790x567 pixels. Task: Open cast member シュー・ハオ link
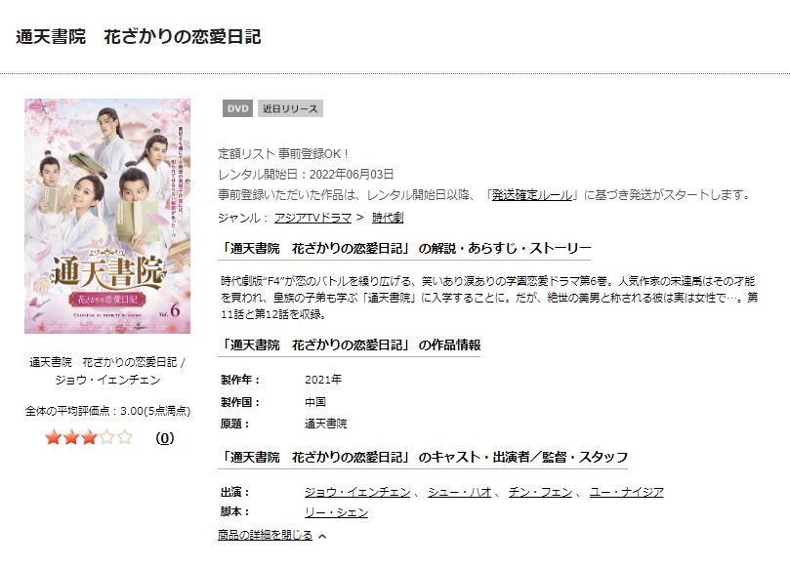click(460, 492)
